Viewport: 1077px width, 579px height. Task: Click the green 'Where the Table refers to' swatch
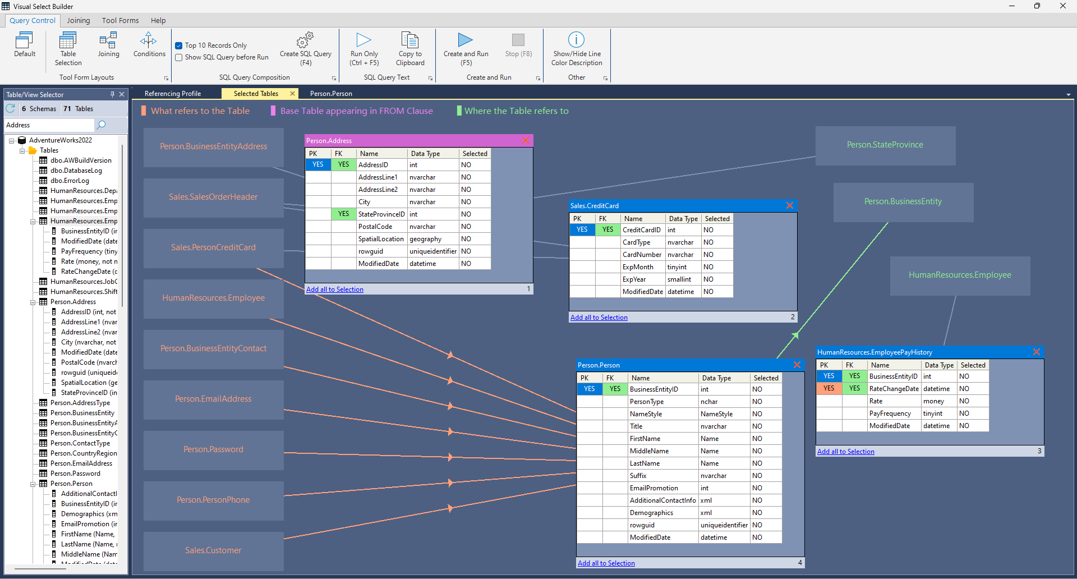point(459,111)
